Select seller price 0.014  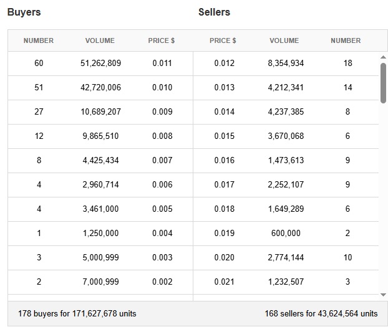pyautogui.click(x=224, y=111)
